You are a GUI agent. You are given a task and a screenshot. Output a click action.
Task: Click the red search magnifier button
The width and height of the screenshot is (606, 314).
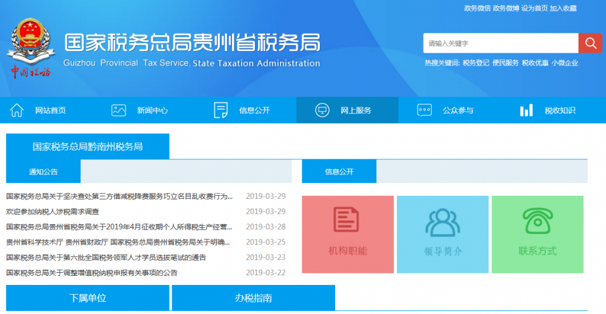pyautogui.click(x=590, y=43)
